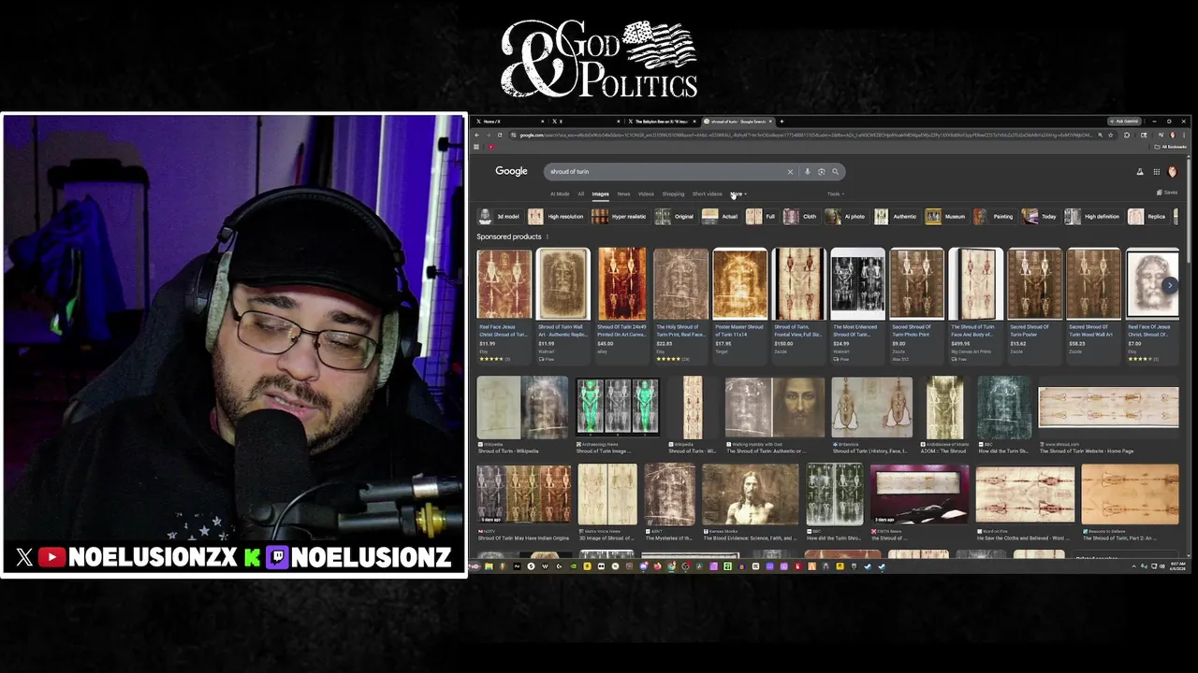Expand the More search options dropdown
The height and width of the screenshot is (673, 1198).
click(x=738, y=193)
